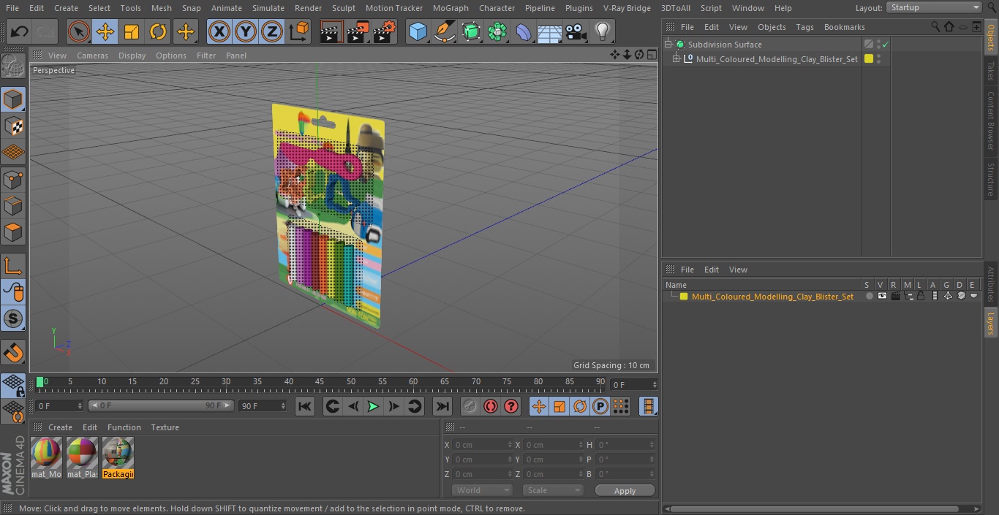Screen dimensions: 999x515
Task: Toggle X axis lock
Action: [219, 31]
